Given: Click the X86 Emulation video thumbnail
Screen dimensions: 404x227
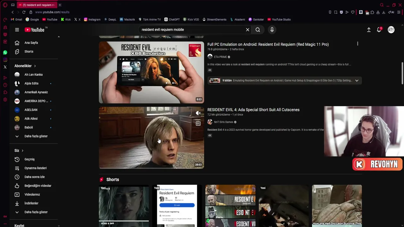Looking at the screenshot, I should (151, 73).
